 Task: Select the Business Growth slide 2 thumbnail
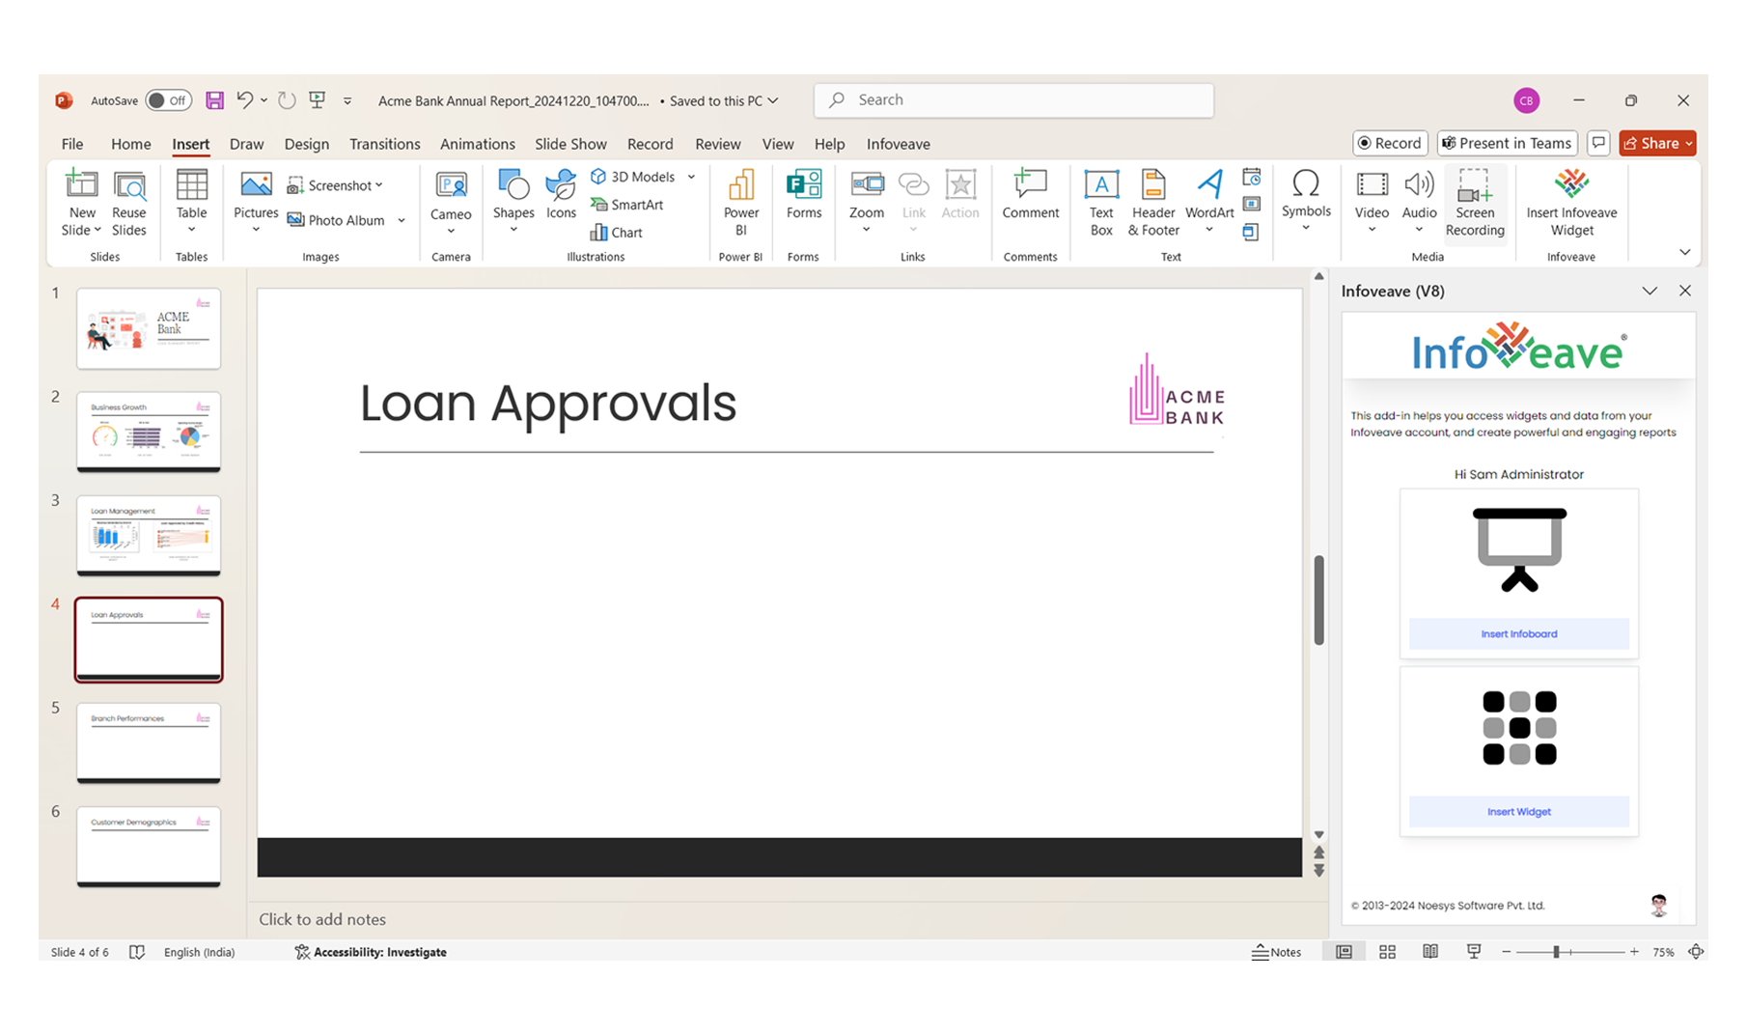[149, 432]
